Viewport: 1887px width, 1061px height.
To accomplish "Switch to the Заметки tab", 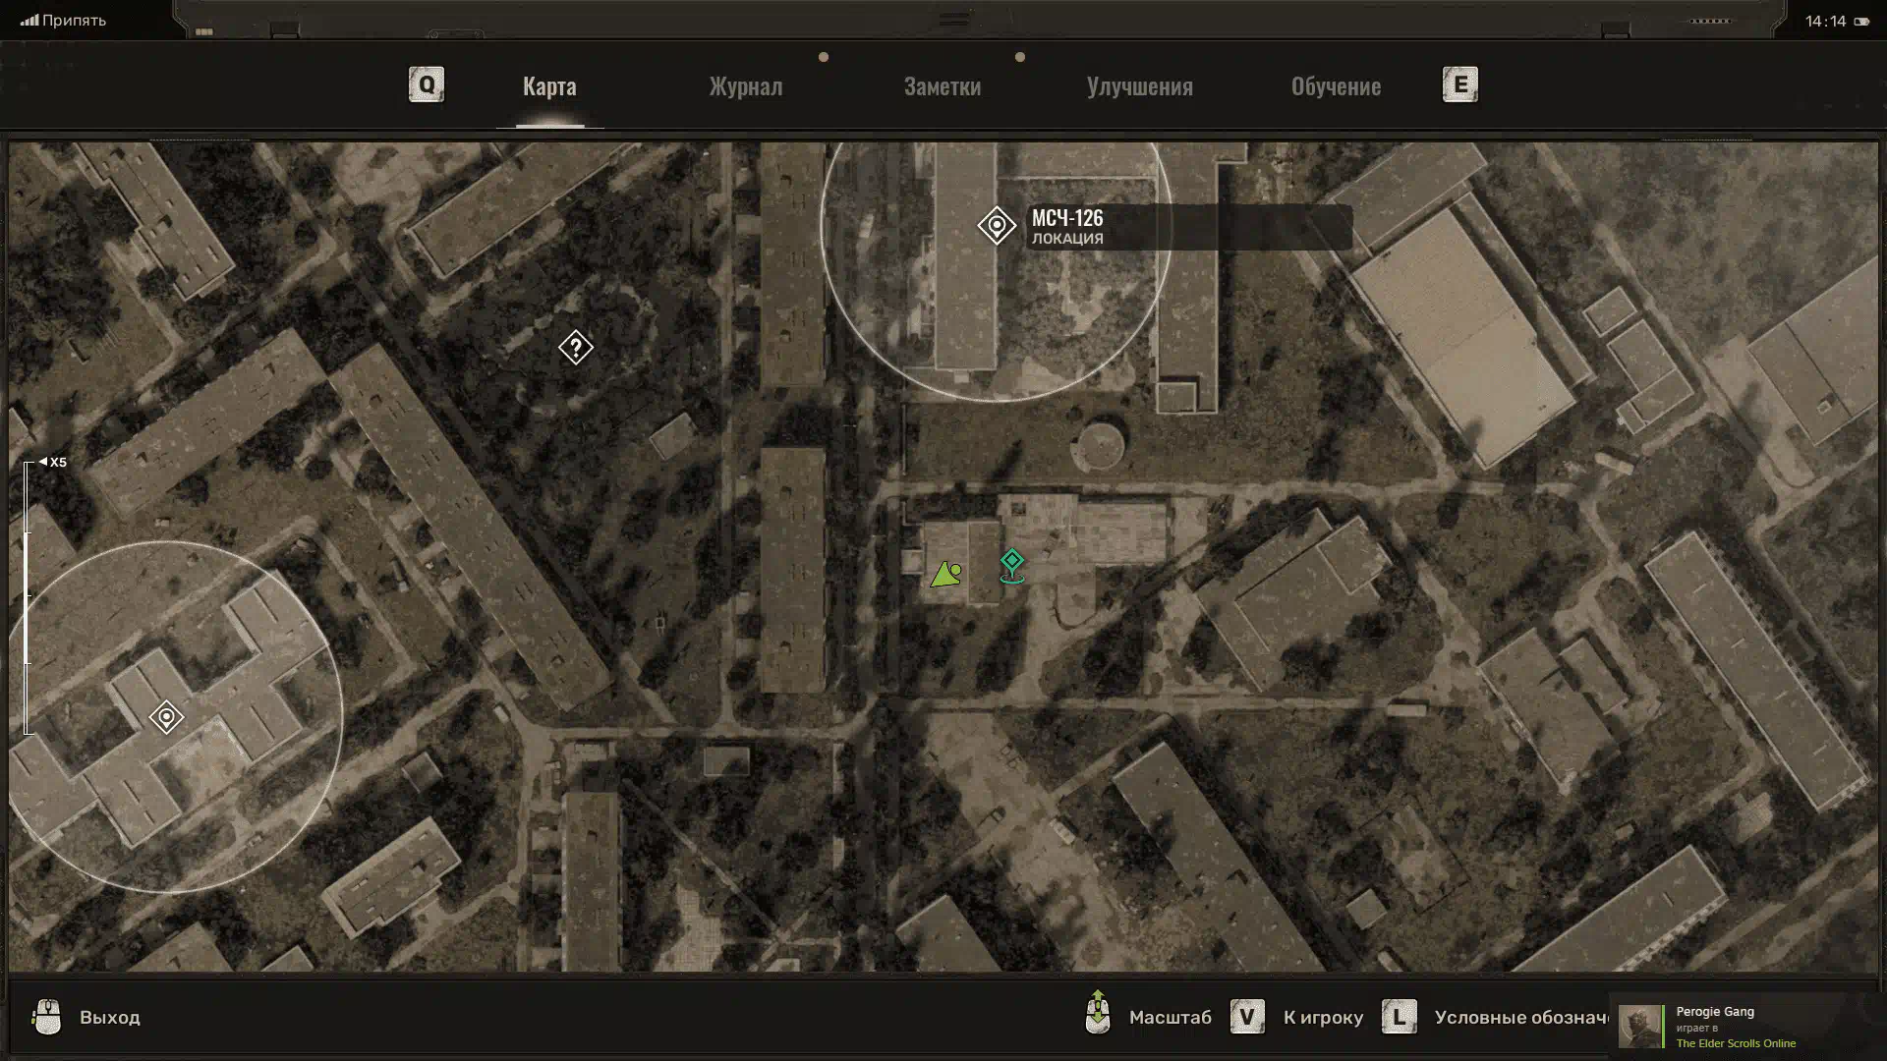I will pyautogui.click(x=942, y=86).
